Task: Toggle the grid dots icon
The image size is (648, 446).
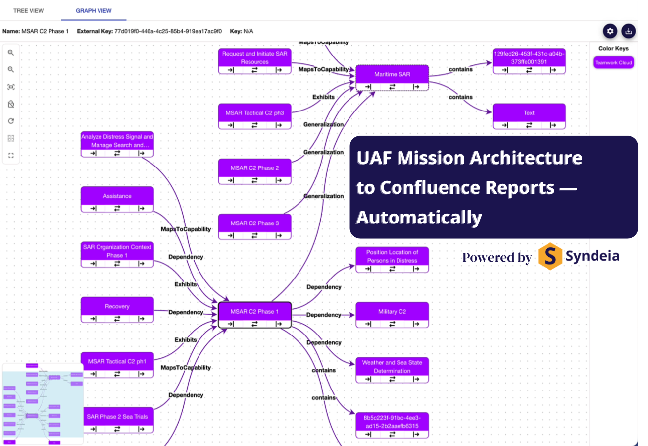Action: (11, 138)
